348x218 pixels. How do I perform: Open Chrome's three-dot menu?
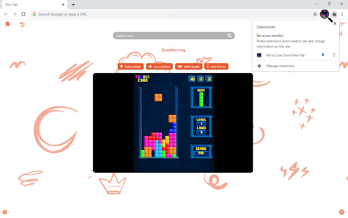point(342,14)
